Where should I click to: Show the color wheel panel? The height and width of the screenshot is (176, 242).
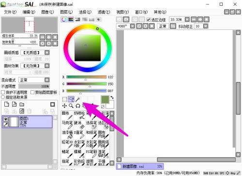[x=64, y=19]
